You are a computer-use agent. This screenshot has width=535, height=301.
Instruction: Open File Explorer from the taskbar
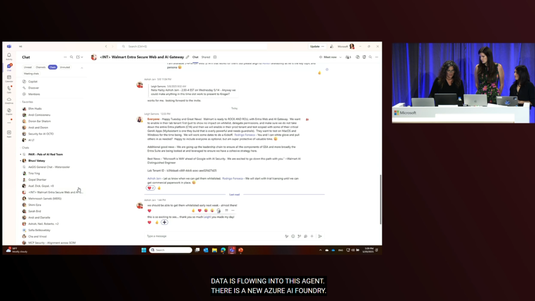(214, 251)
